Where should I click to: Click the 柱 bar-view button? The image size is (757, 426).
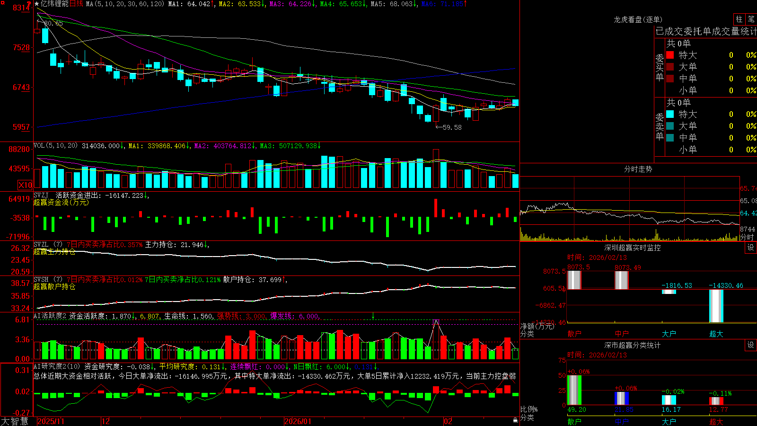click(x=739, y=19)
